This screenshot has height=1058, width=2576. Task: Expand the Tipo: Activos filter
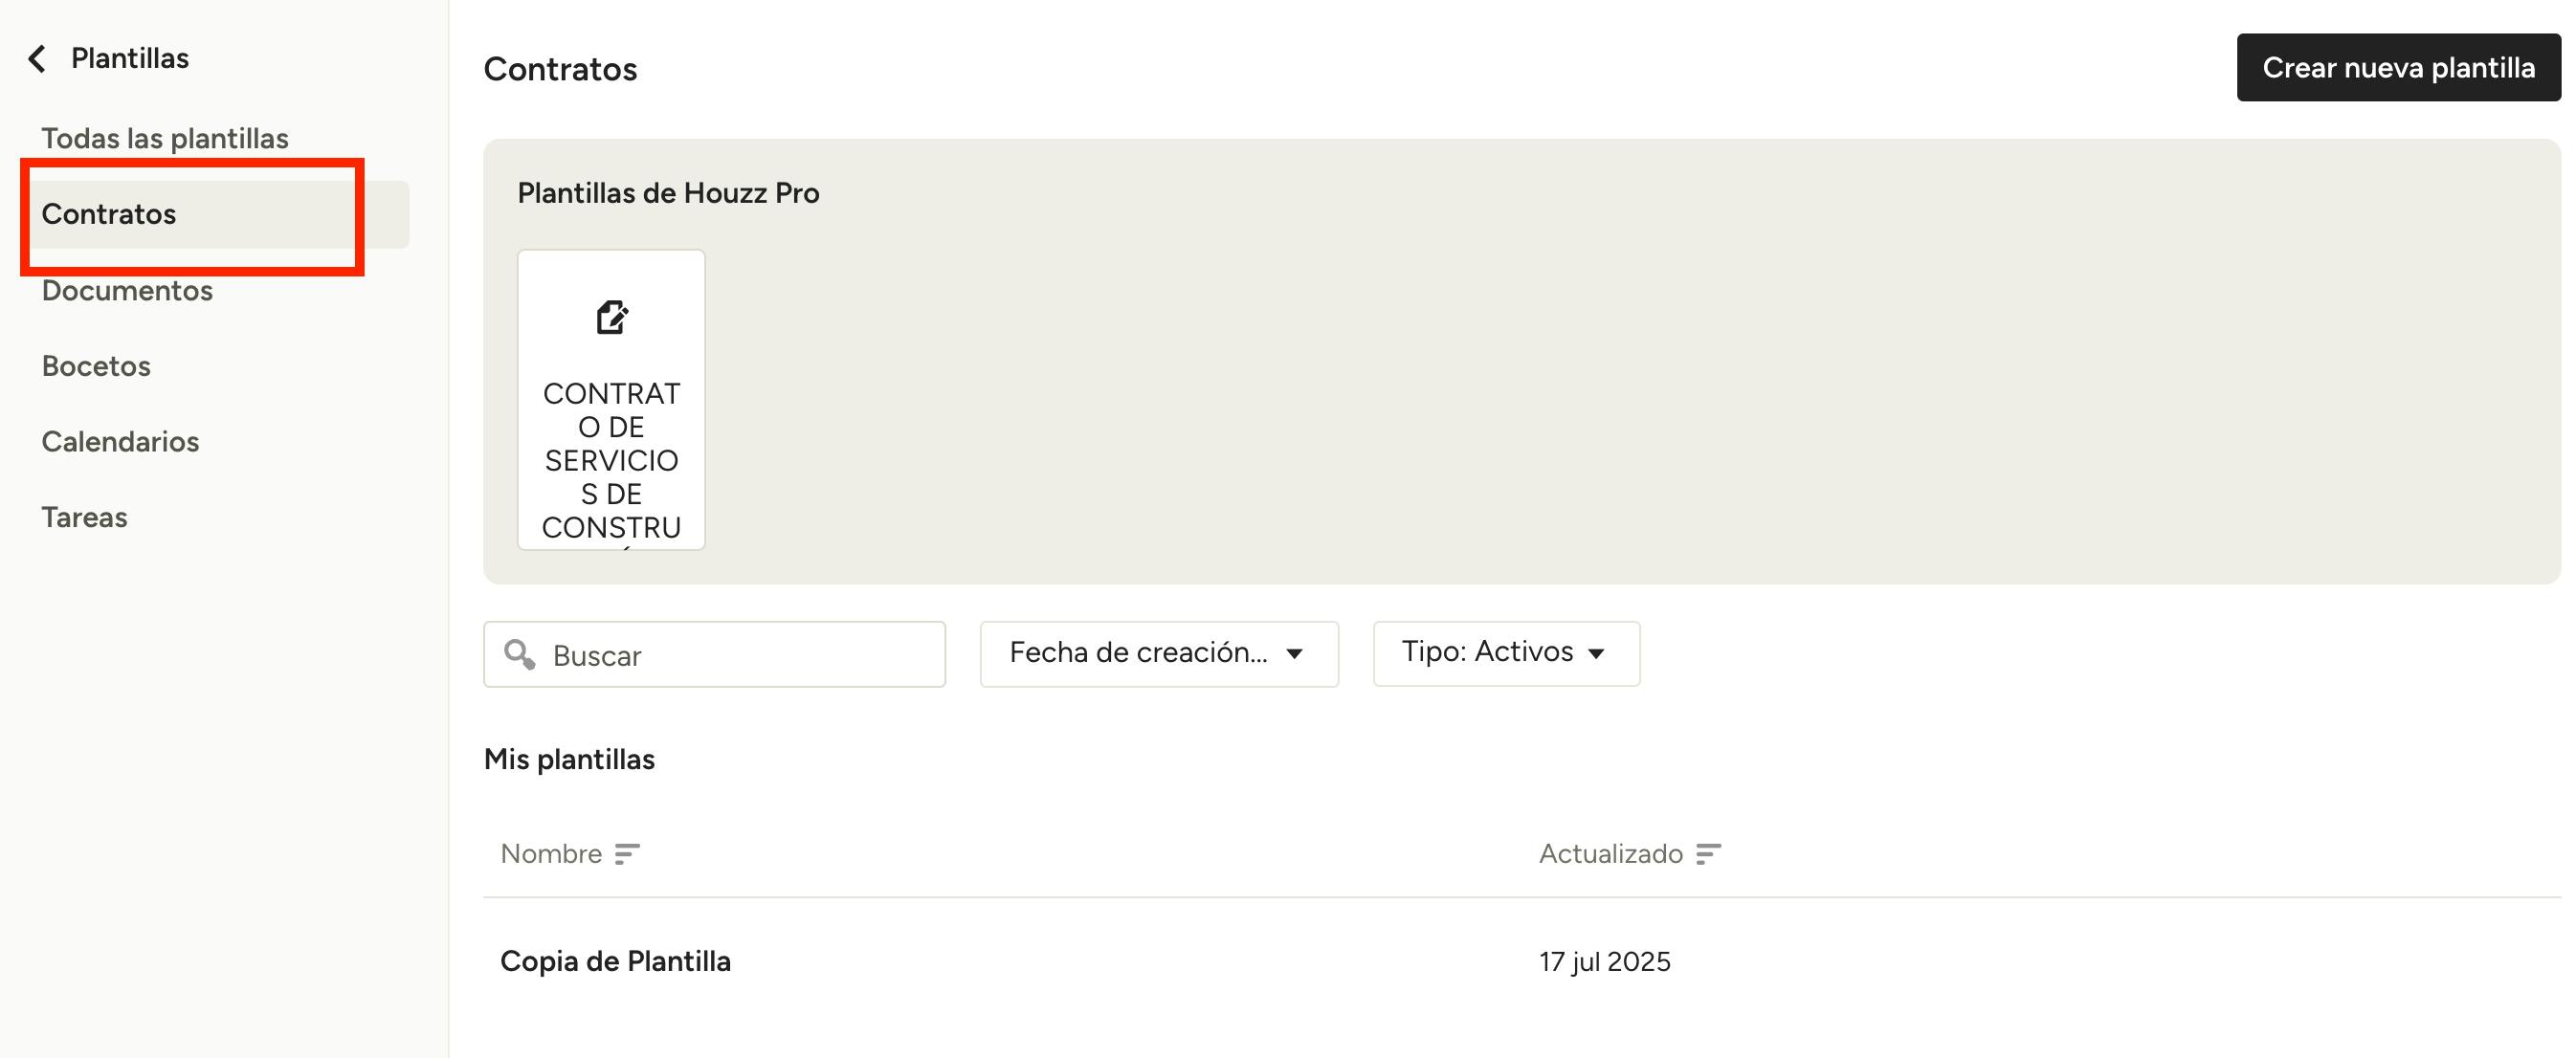1505,654
